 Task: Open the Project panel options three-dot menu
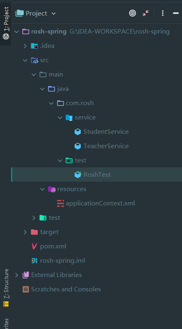(x=163, y=14)
